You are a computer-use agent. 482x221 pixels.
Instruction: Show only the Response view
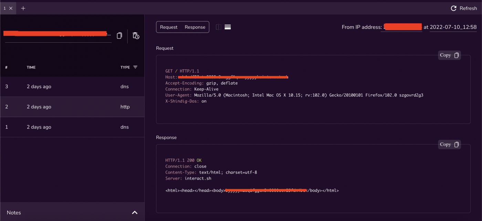pos(195,27)
